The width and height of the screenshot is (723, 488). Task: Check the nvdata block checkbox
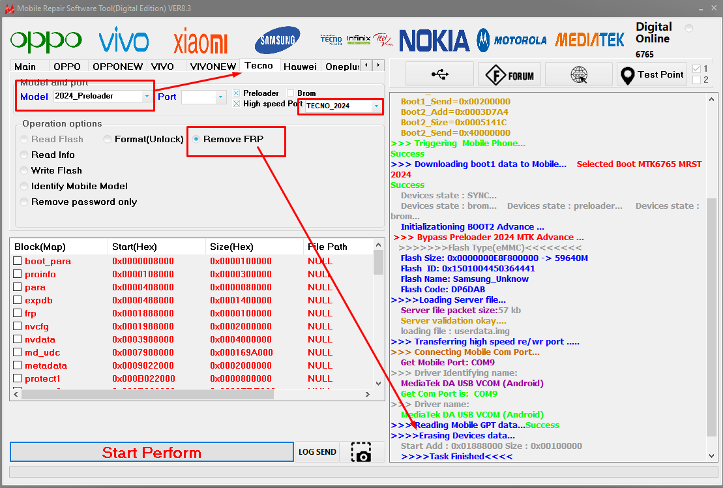(x=18, y=339)
